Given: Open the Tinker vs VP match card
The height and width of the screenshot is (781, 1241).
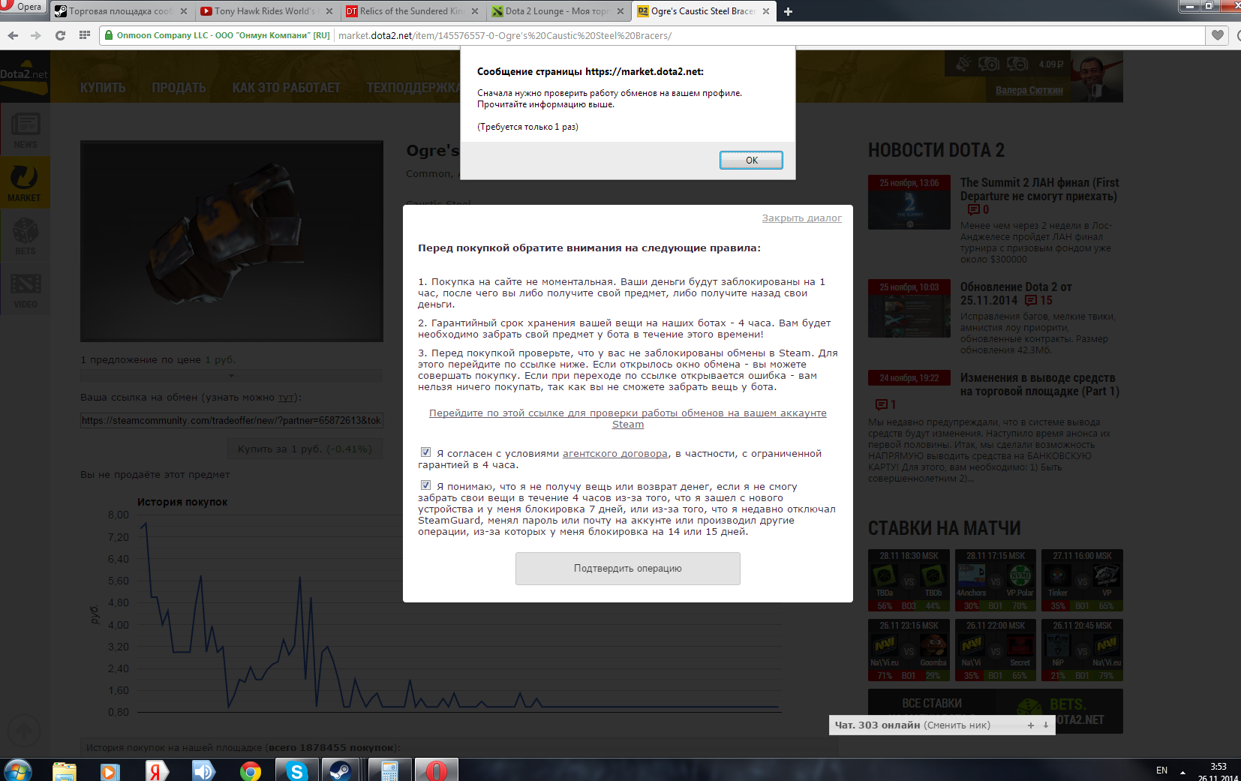Looking at the screenshot, I should pyautogui.click(x=1082, y=581).
